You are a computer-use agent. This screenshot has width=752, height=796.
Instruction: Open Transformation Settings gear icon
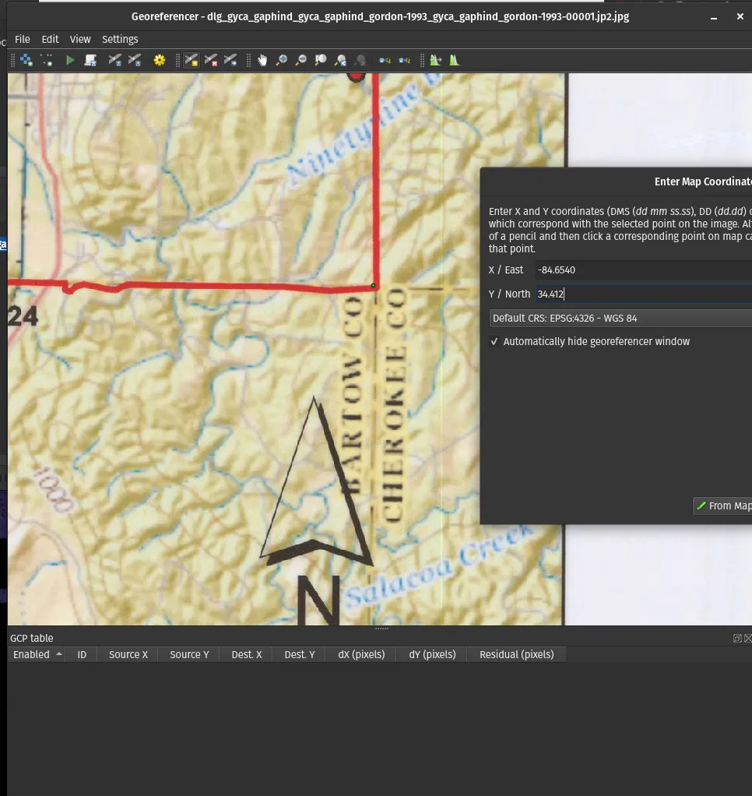point(160,60)
